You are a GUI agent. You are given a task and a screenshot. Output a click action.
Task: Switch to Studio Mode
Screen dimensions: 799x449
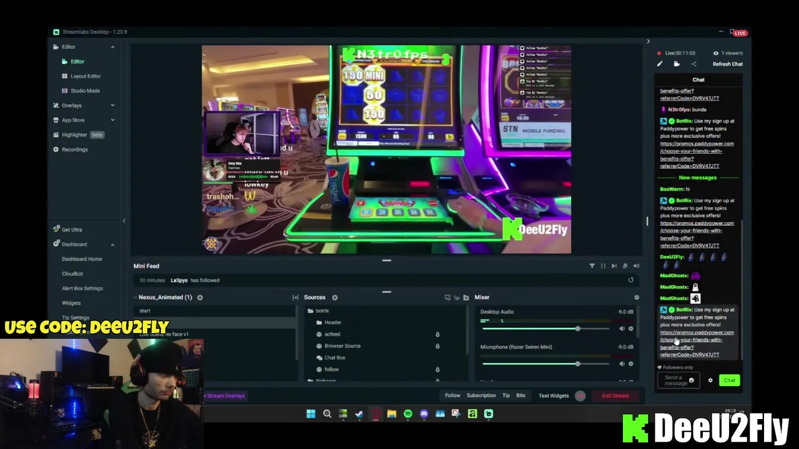(85, 90)
